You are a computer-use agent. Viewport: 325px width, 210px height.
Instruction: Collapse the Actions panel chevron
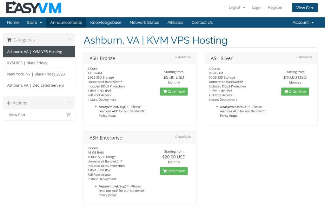point(70,103)
